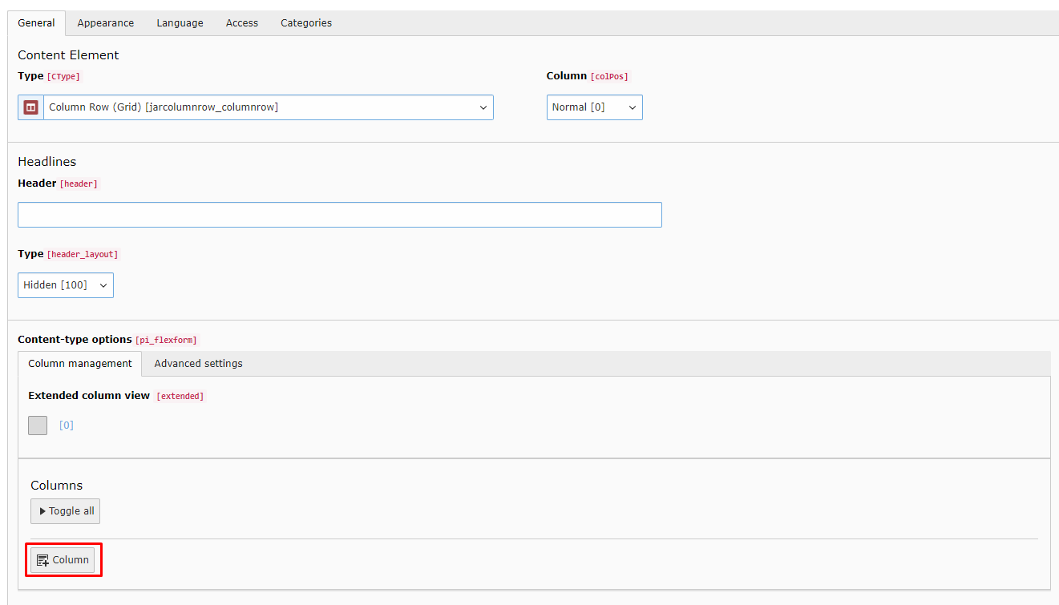Screen dimensions: 1059x605
Task: Click the Header field label
Action: pos(37,184)
